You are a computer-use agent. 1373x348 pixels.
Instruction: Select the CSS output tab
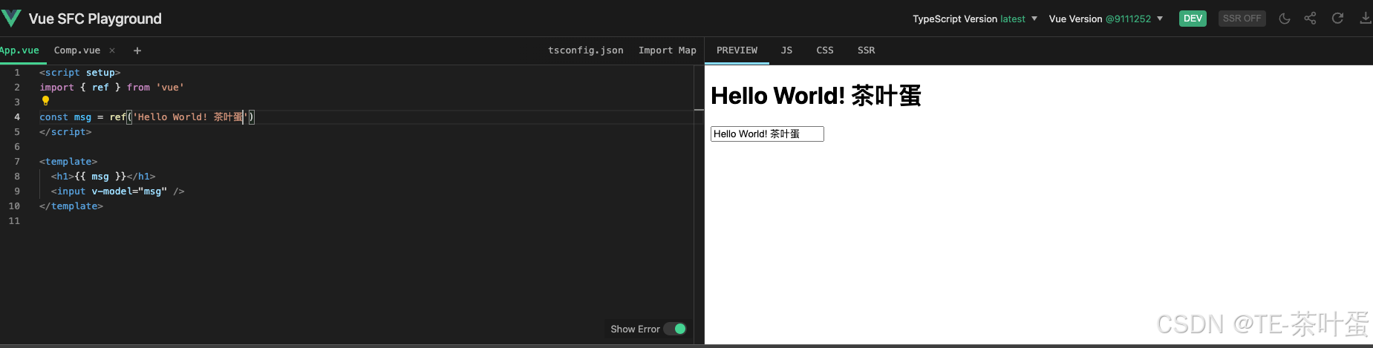coord(825,50)
